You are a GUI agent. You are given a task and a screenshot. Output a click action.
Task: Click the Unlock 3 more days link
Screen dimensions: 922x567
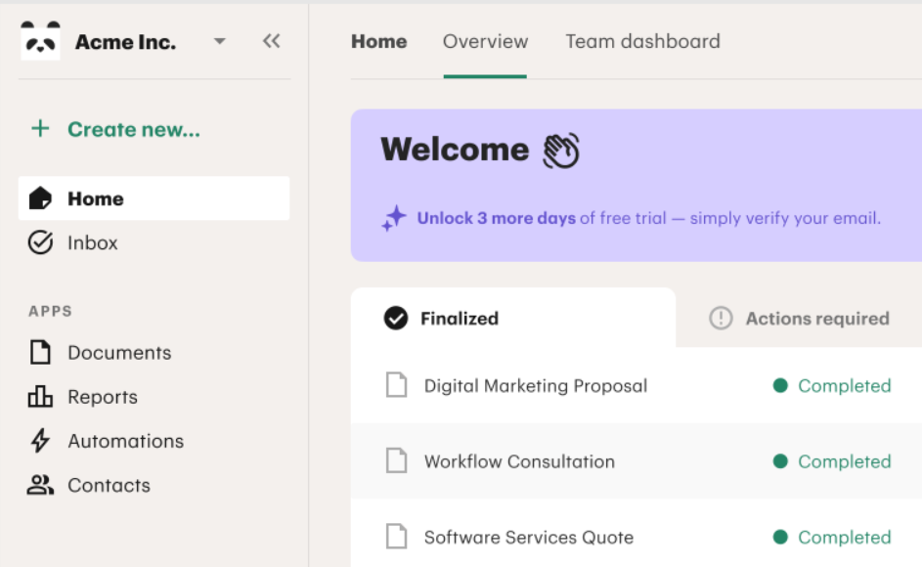(496, 218)
